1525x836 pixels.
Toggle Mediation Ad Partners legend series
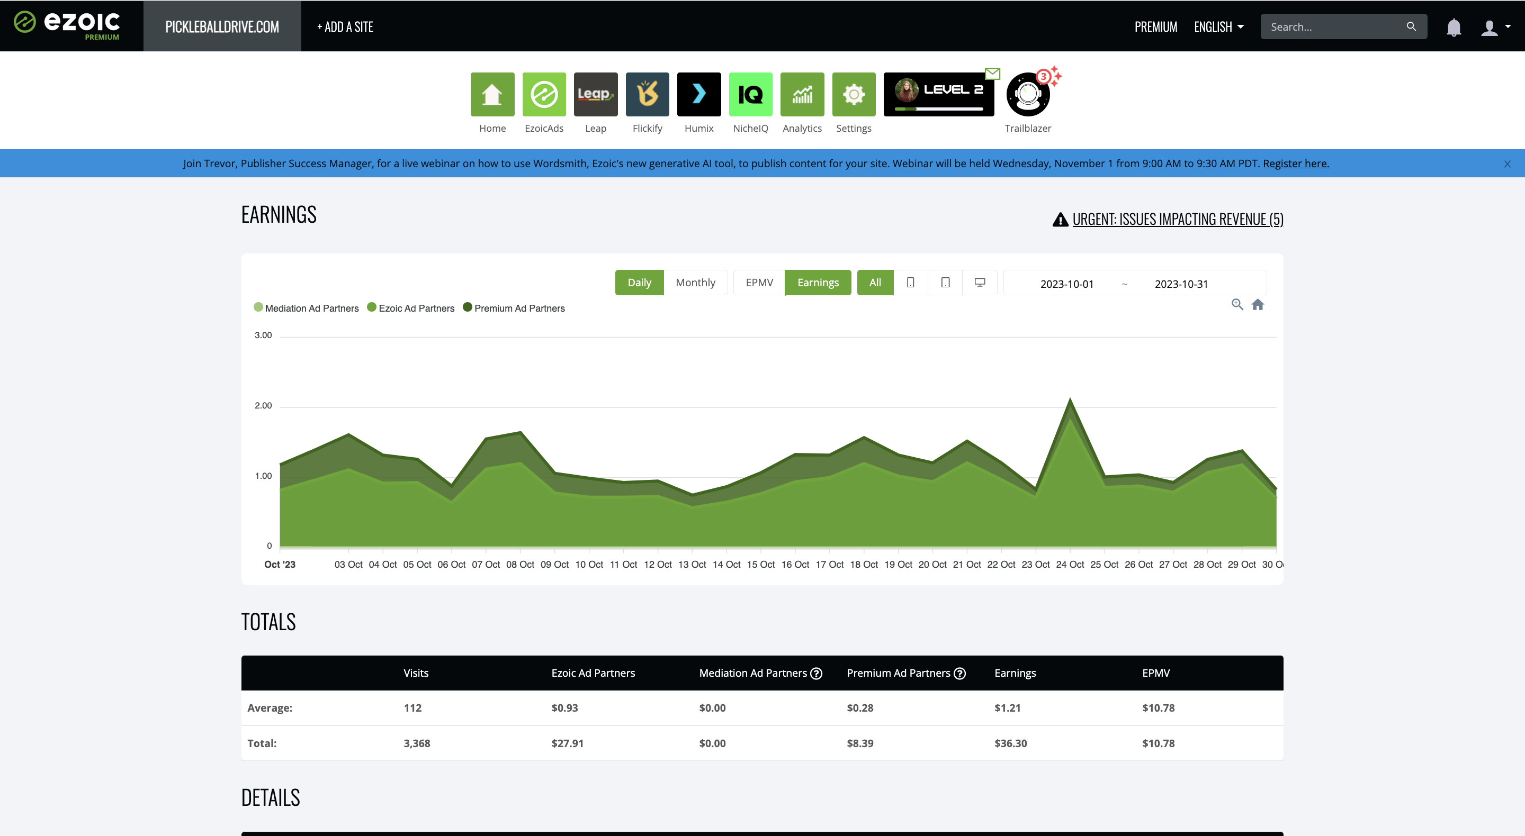pos(306,308)
